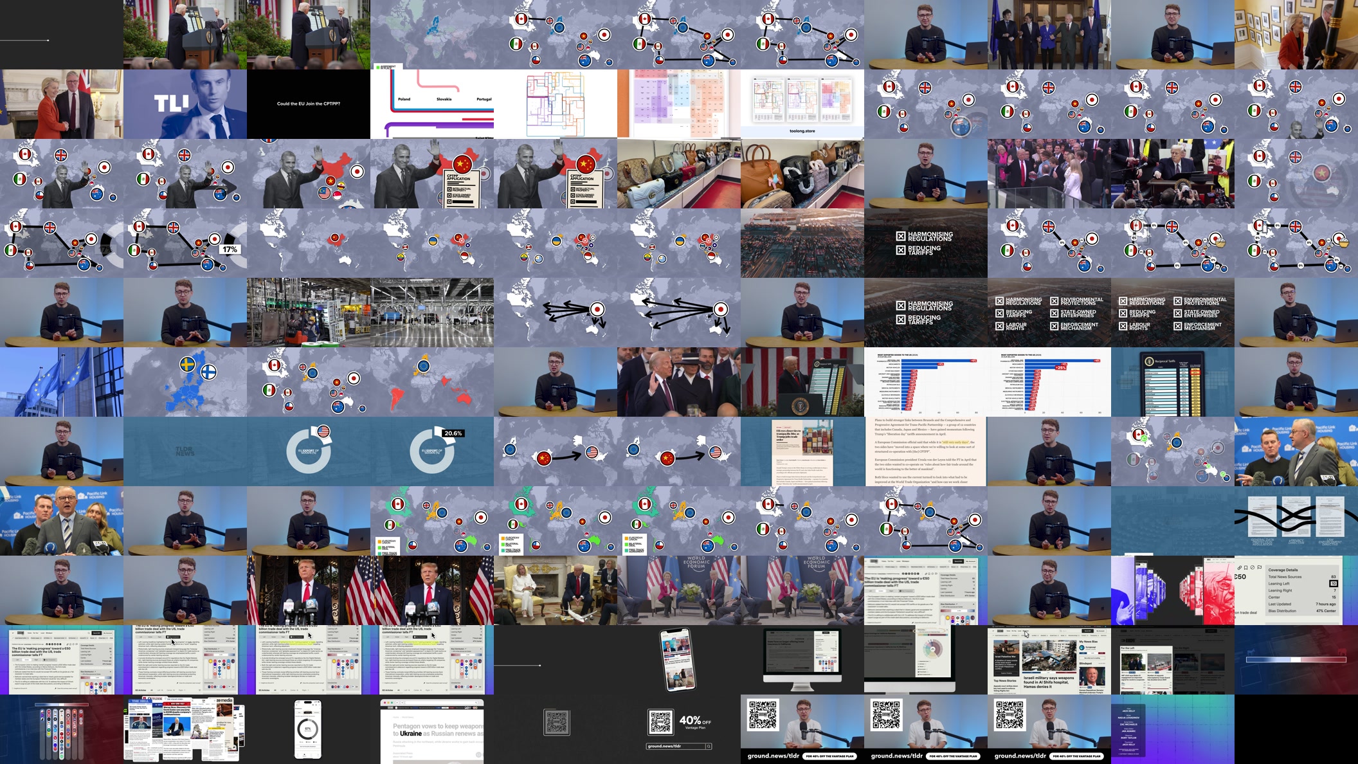
Task: Select the grey map with only Europe highlighted
Action: (x=432, y=35)
